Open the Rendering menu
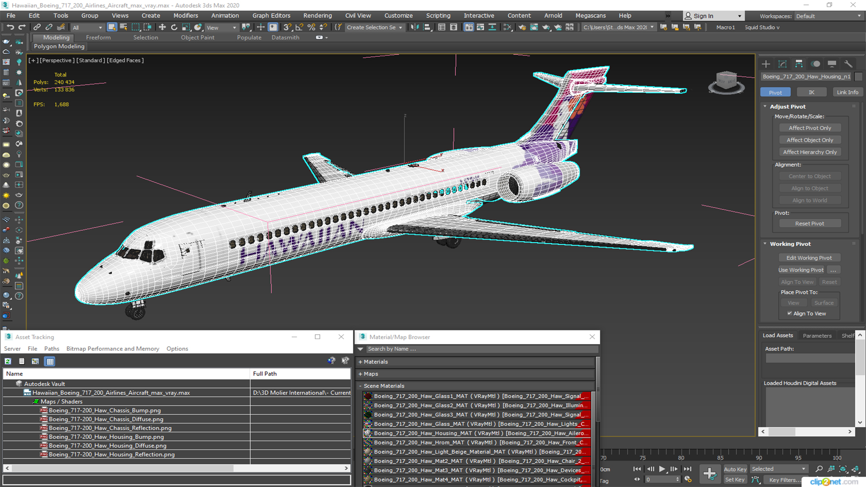This screenshot has width=866, height=487. click(317, 15)
